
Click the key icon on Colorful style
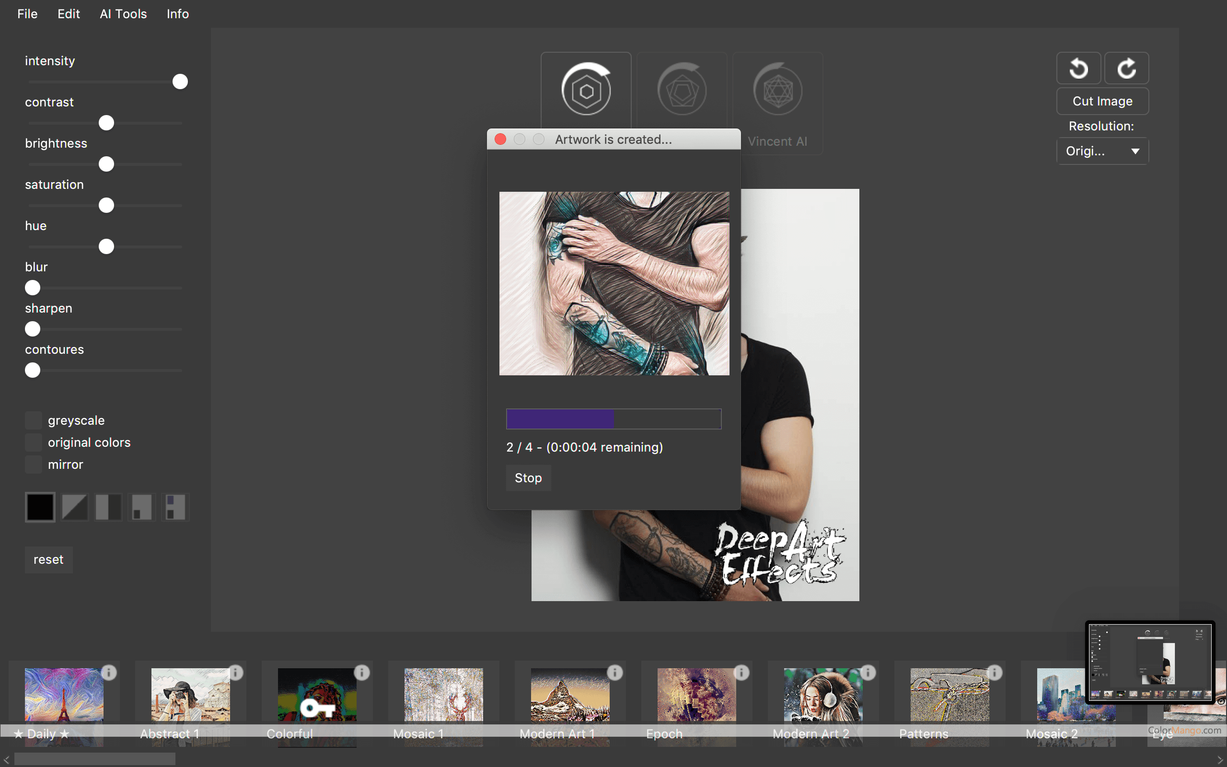pos(317,708)
